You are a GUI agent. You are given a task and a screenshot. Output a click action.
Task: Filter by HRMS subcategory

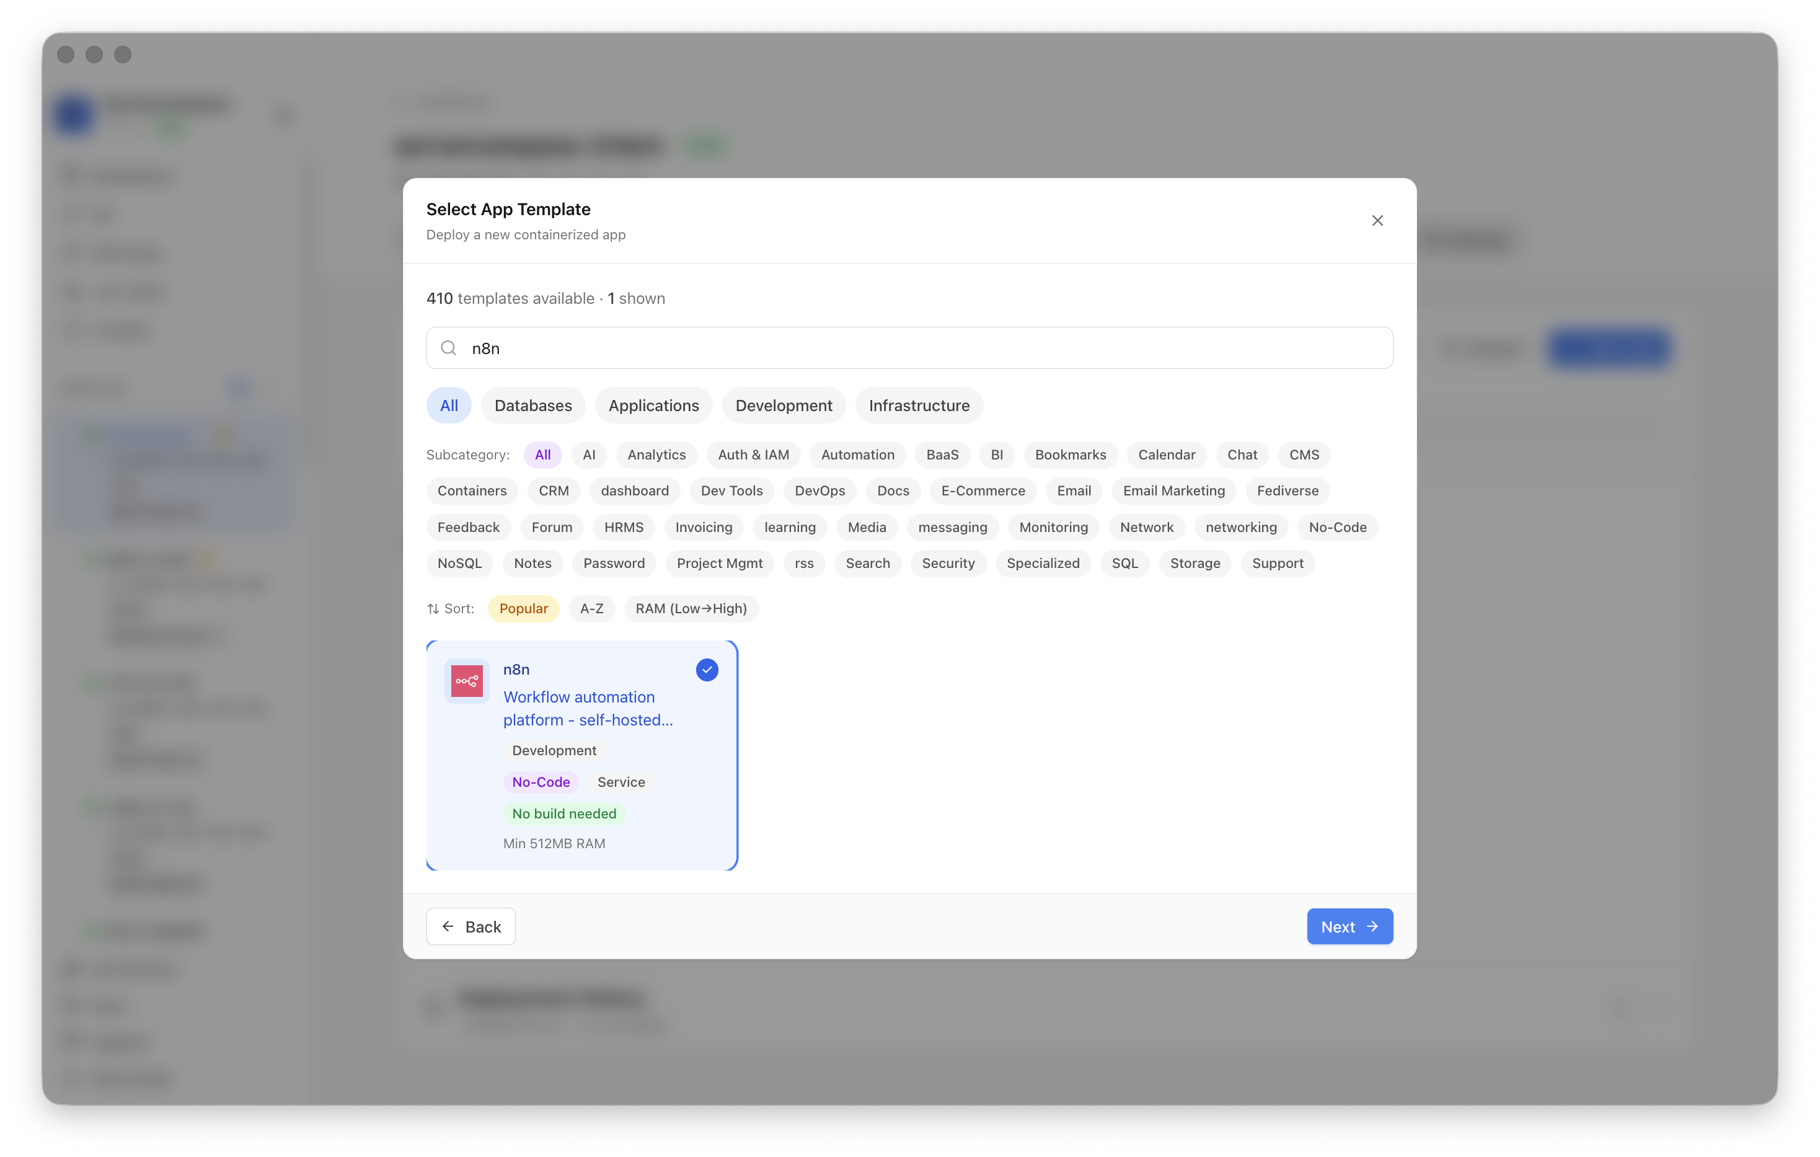coord(623,527)
